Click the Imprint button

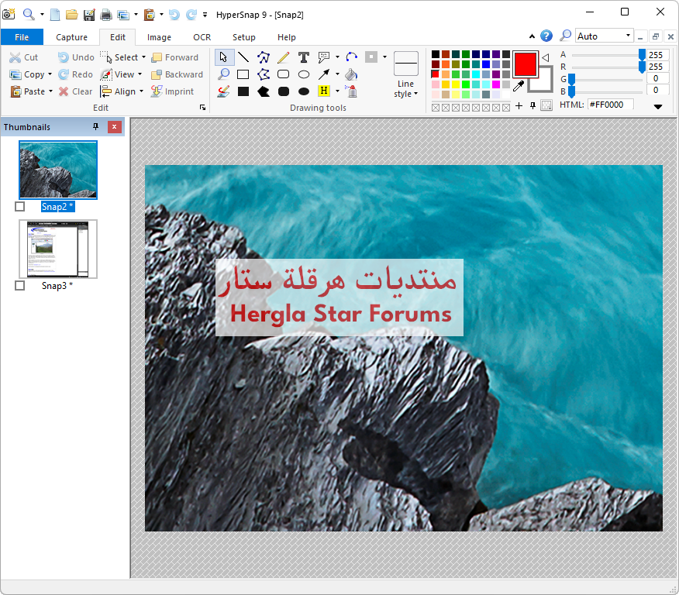point(172,91)
